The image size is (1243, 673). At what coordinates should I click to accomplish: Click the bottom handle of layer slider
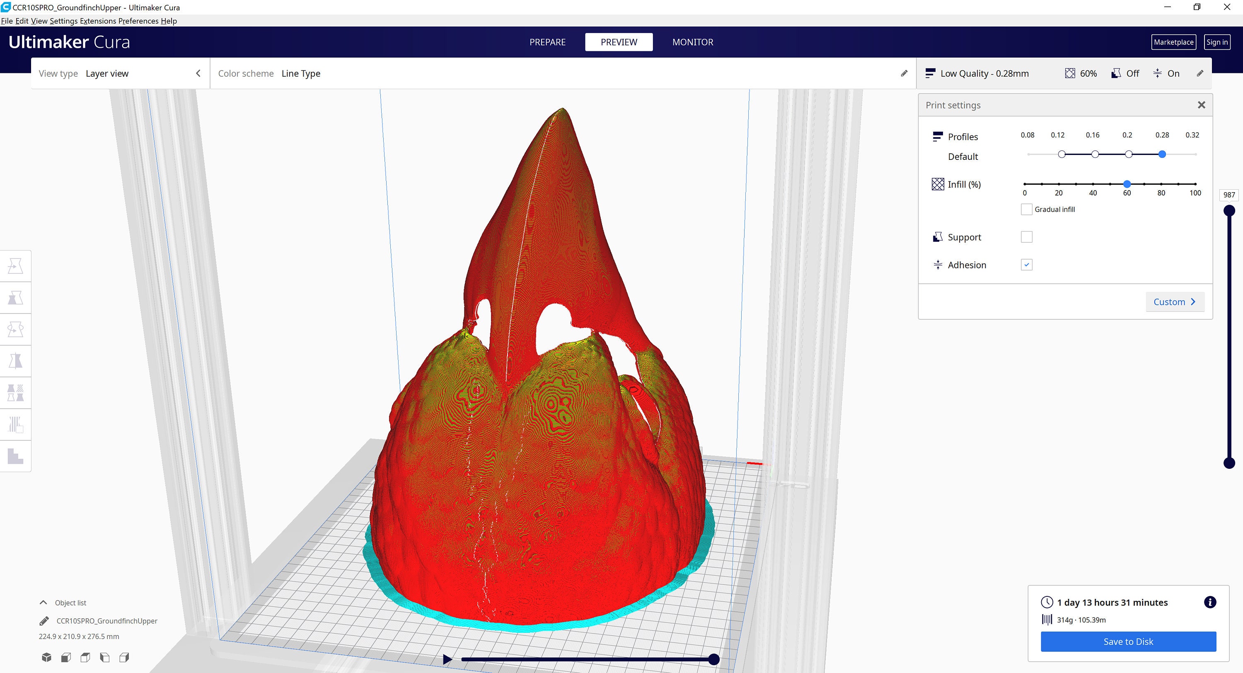[x=1229, y=463]
